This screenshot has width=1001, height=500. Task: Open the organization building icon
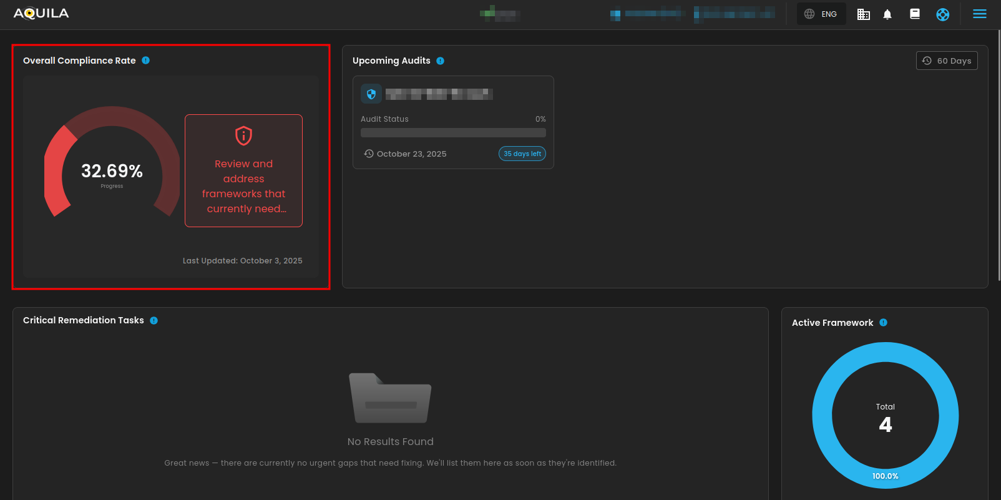pos(863,14)
